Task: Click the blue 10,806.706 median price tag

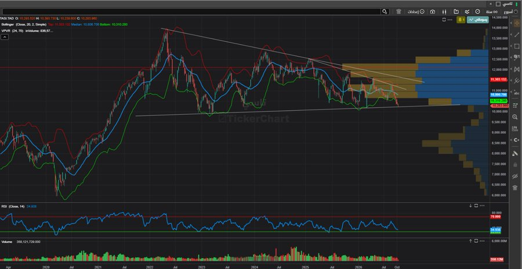Action: (498, 94)
